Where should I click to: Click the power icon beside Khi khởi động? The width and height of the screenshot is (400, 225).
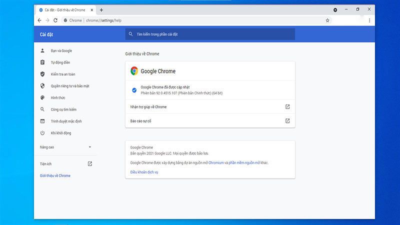[x=42, y=132]
